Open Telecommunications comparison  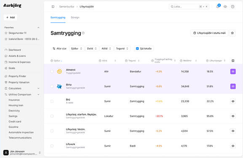click(x=20, y=138)
